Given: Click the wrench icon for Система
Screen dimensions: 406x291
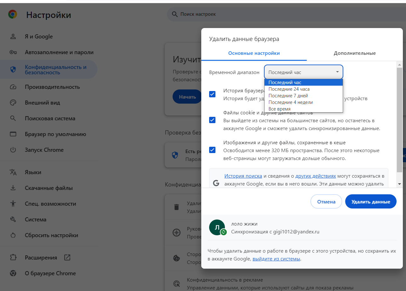Looking at the screenshot, I should (x=13, y=220).
